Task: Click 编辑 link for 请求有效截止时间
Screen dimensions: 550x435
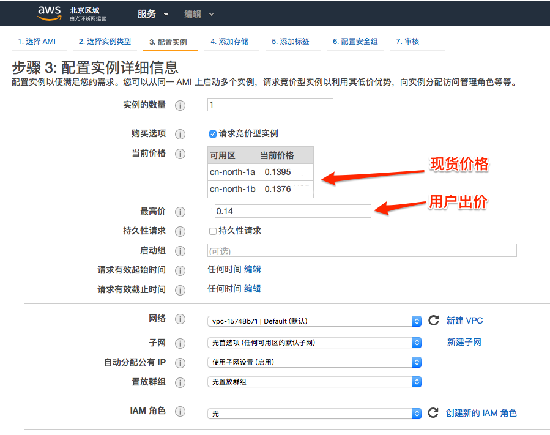Action: click(253, 289)
